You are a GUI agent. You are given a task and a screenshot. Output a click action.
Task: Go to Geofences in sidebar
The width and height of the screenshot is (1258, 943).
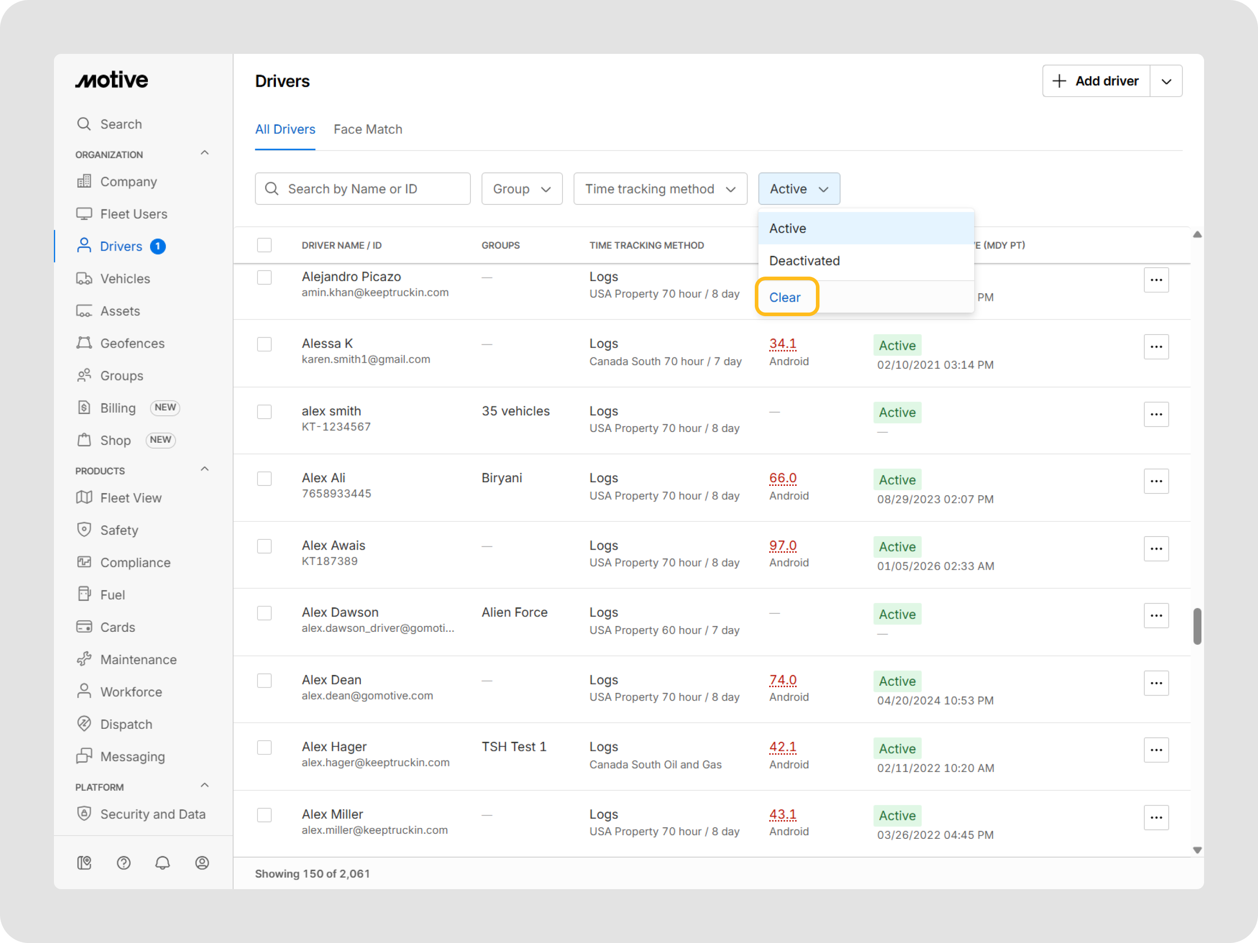coord(132,344)
